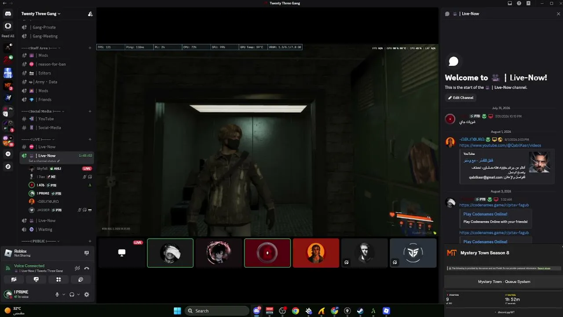Open the soundboard button
Screen dimensions: 563x317
point(81,279)
